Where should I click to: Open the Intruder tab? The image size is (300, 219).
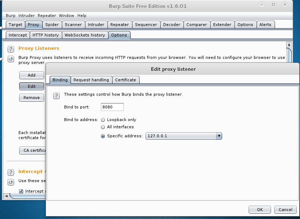96,25
